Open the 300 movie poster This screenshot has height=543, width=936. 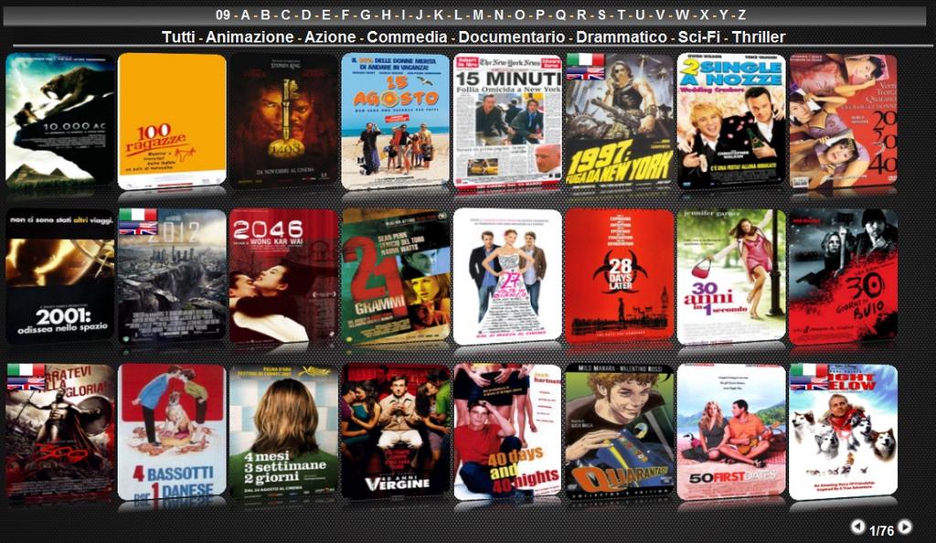click(x=59, y=431)
